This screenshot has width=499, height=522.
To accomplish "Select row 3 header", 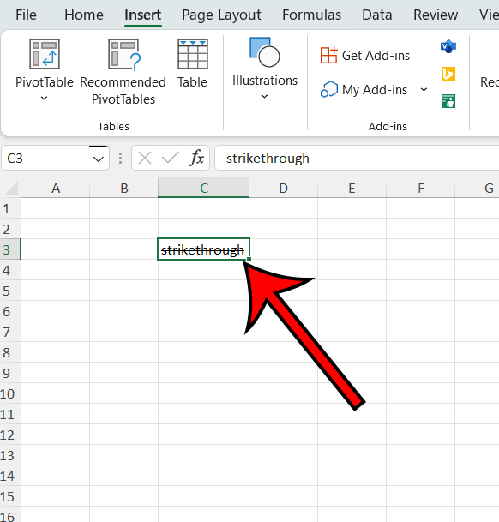I will [x=10, y=249].
